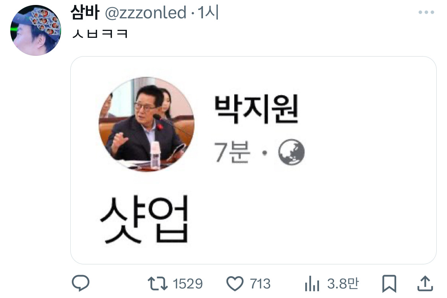
Task: Share tweet via upload arrow icon
Action: click(425, 283)
